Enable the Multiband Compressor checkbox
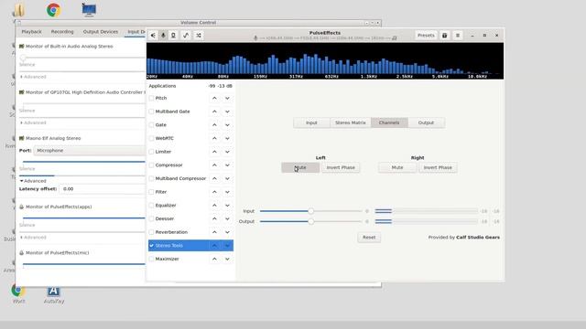 (151, 179)
